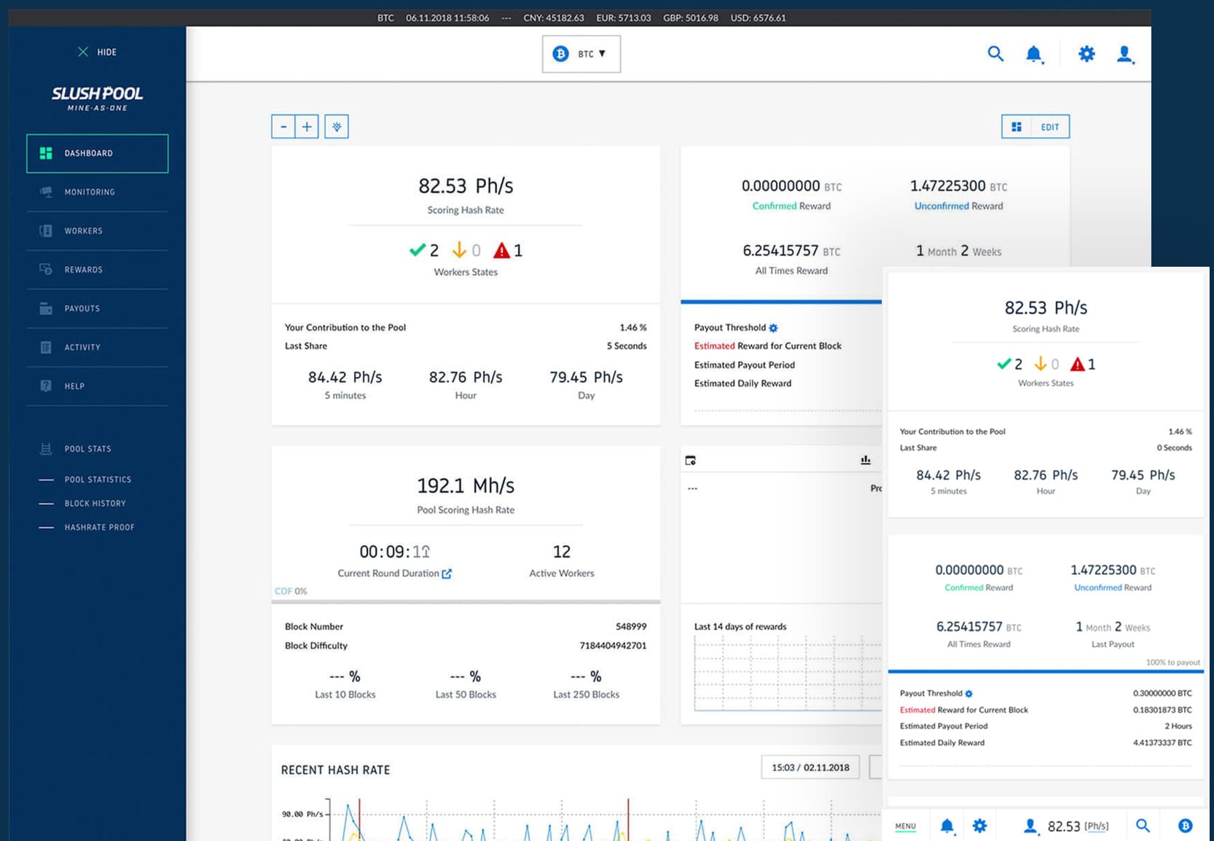
Task: Click the 1.47225300 BTC unconfirmed reward in the desktop card
Action: click(x=959, y=186)
